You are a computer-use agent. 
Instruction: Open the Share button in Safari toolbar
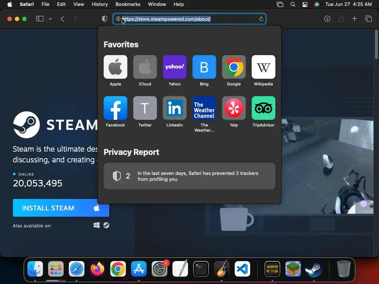coord(341,18)
